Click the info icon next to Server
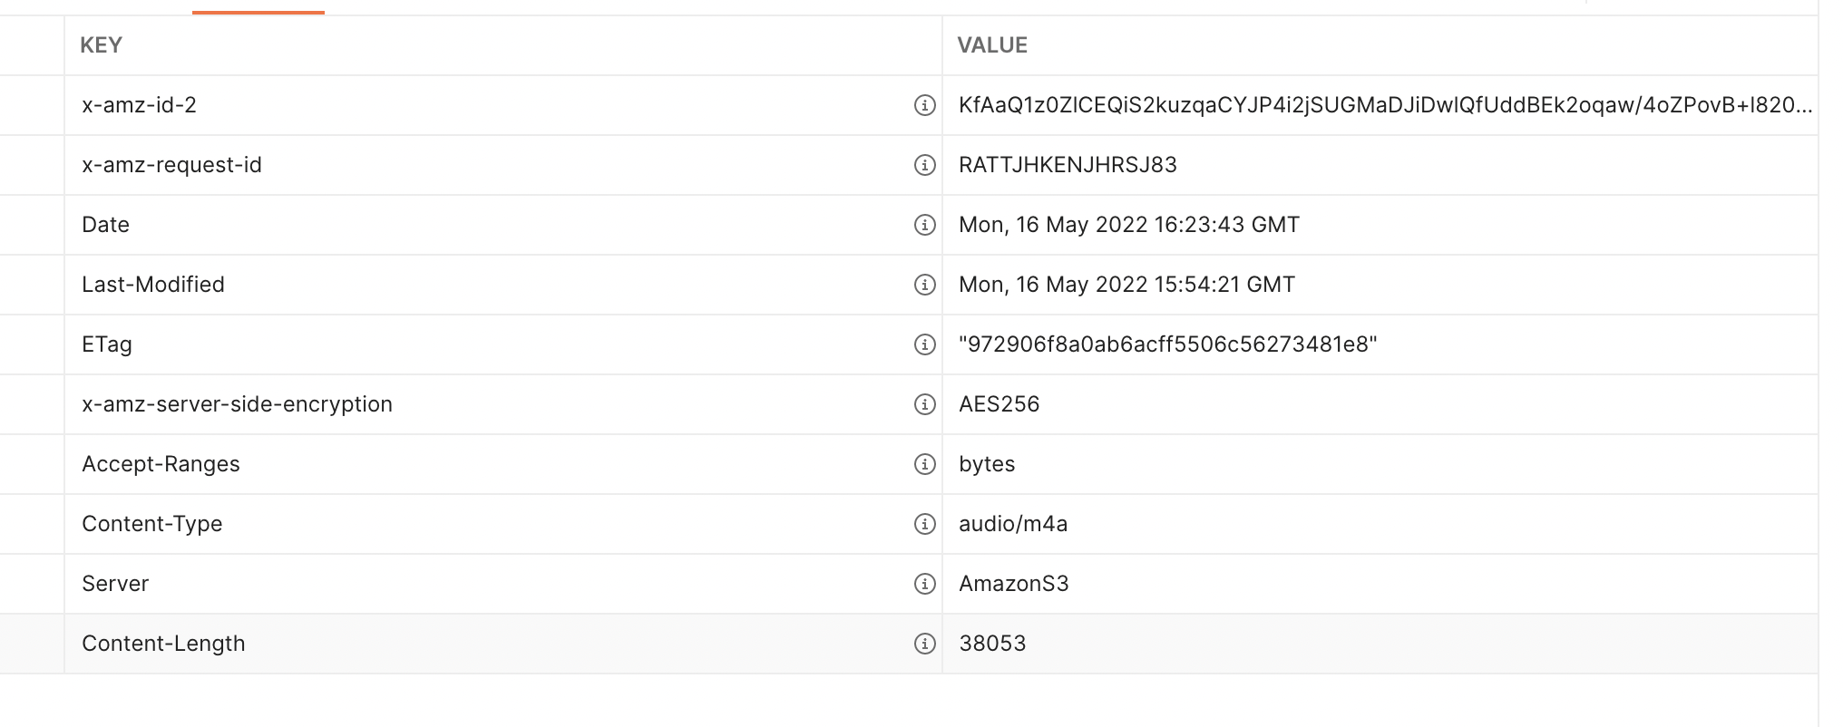Image resolution: width=1843 pixels, height=727 pixels. 923,583
